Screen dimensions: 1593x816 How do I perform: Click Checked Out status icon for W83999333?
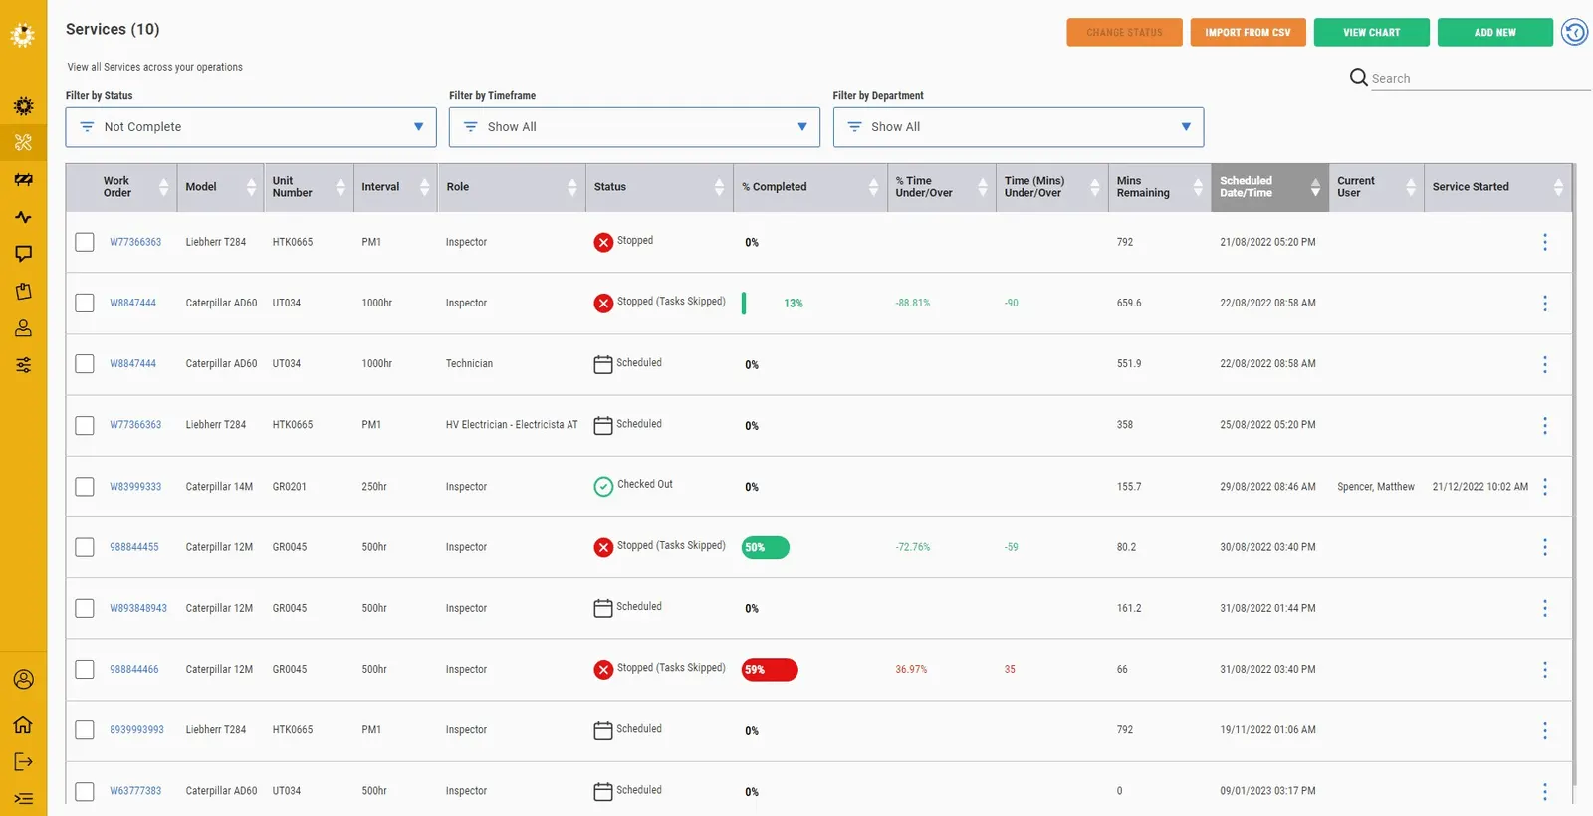pos(603,486)
